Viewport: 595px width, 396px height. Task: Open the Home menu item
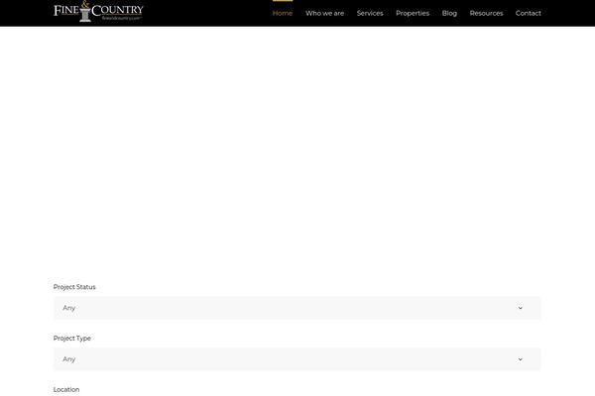tap(283, 13)
